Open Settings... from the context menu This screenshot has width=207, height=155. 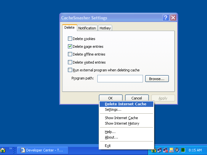pos(126,109)
